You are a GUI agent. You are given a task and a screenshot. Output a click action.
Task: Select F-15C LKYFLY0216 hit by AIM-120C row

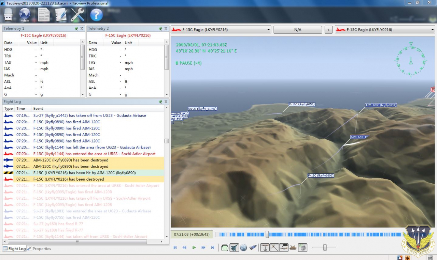click(83, 173)
